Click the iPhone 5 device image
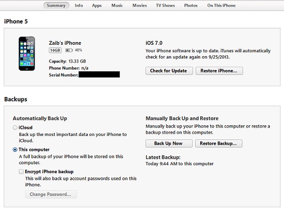284x209 pixels. [x=27, y=54]
